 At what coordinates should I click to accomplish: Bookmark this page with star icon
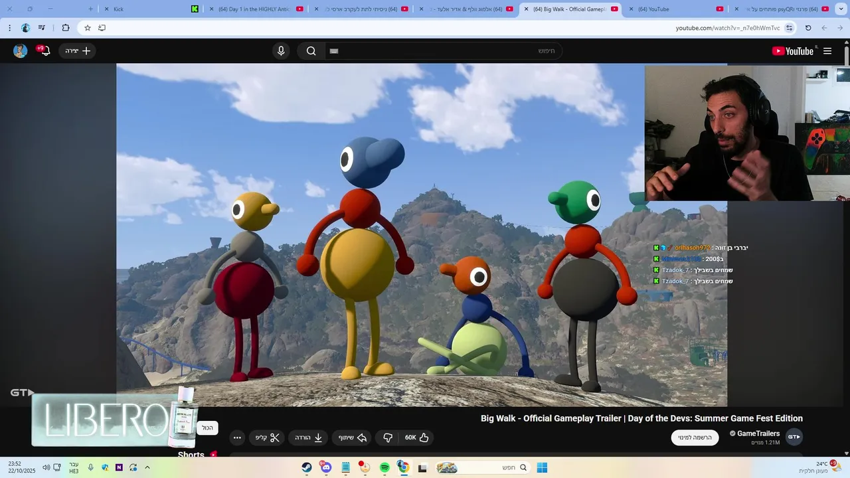tap(87, 28)
